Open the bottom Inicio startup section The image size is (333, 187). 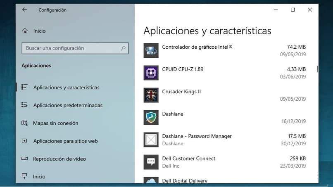click(x=39, y=177)
